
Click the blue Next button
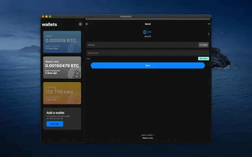pyautogui.click(x=148, y=66)
